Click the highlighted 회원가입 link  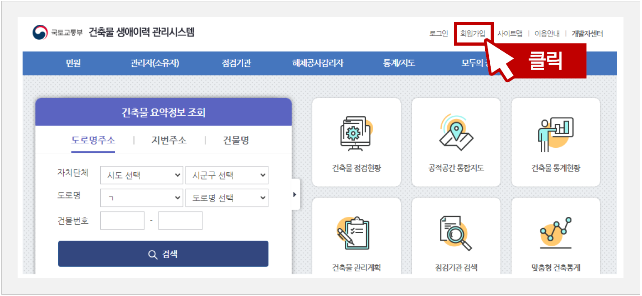473,33
